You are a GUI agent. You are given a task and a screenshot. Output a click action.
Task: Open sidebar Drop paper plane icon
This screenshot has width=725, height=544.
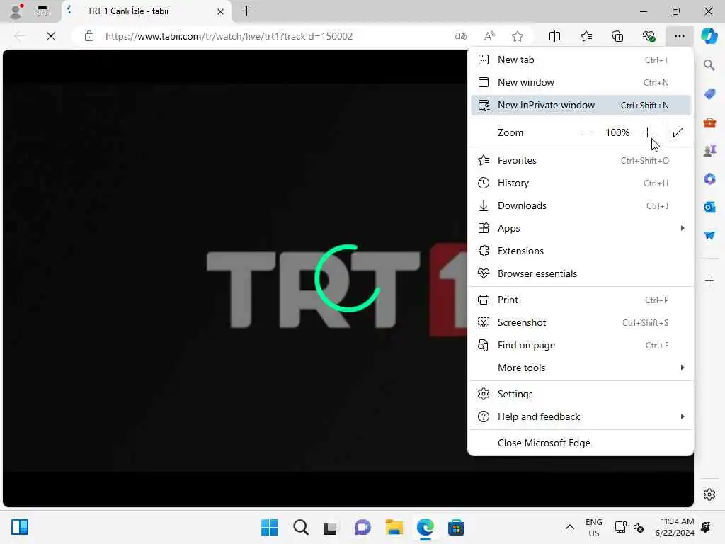[709, 235]
